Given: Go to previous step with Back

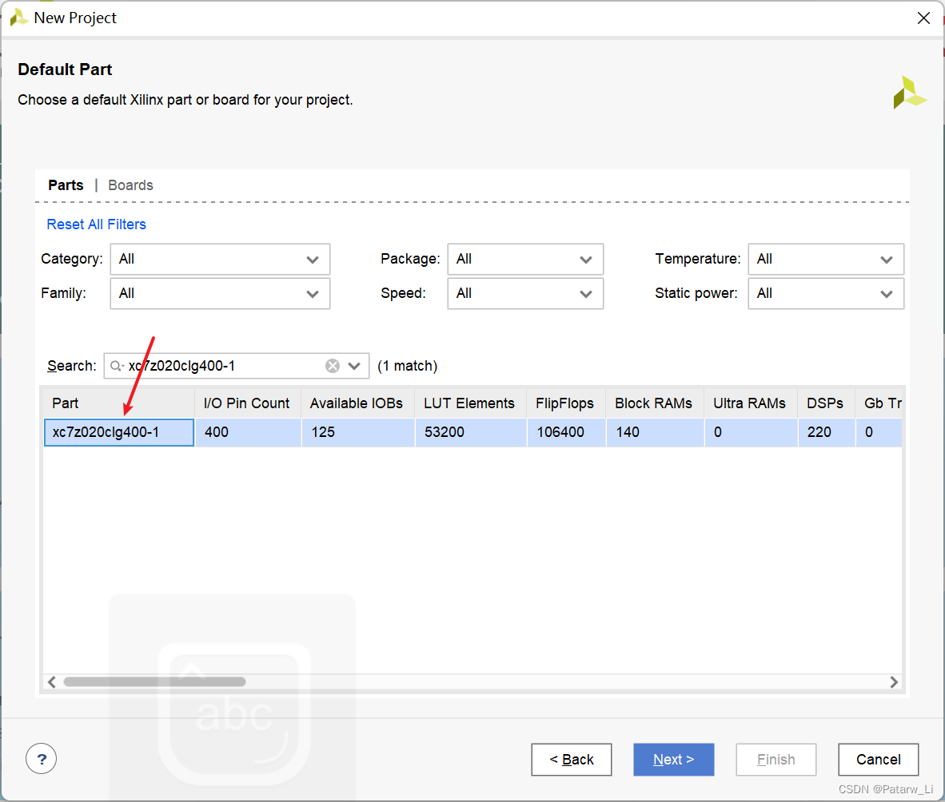Looking at the screenshot, I should tap(572, 760).
